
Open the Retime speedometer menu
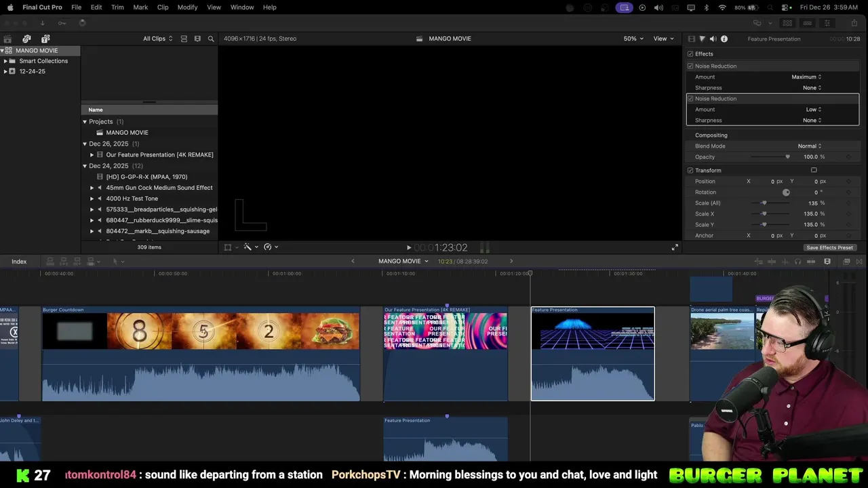click(x=271, y=247)
